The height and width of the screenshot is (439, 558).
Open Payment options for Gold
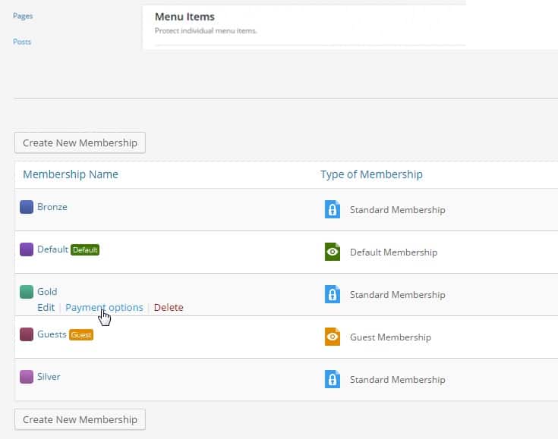click(104, 308)
